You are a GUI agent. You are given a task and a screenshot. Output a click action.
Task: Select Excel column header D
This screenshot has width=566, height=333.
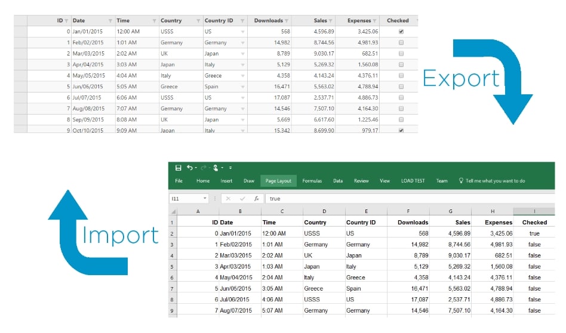324,211
